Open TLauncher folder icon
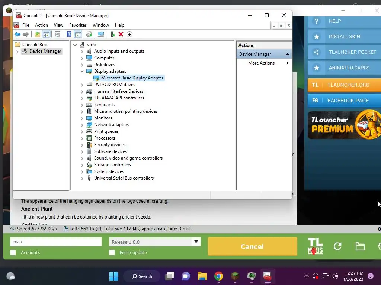Screen dimensions: 381x285 360,246
